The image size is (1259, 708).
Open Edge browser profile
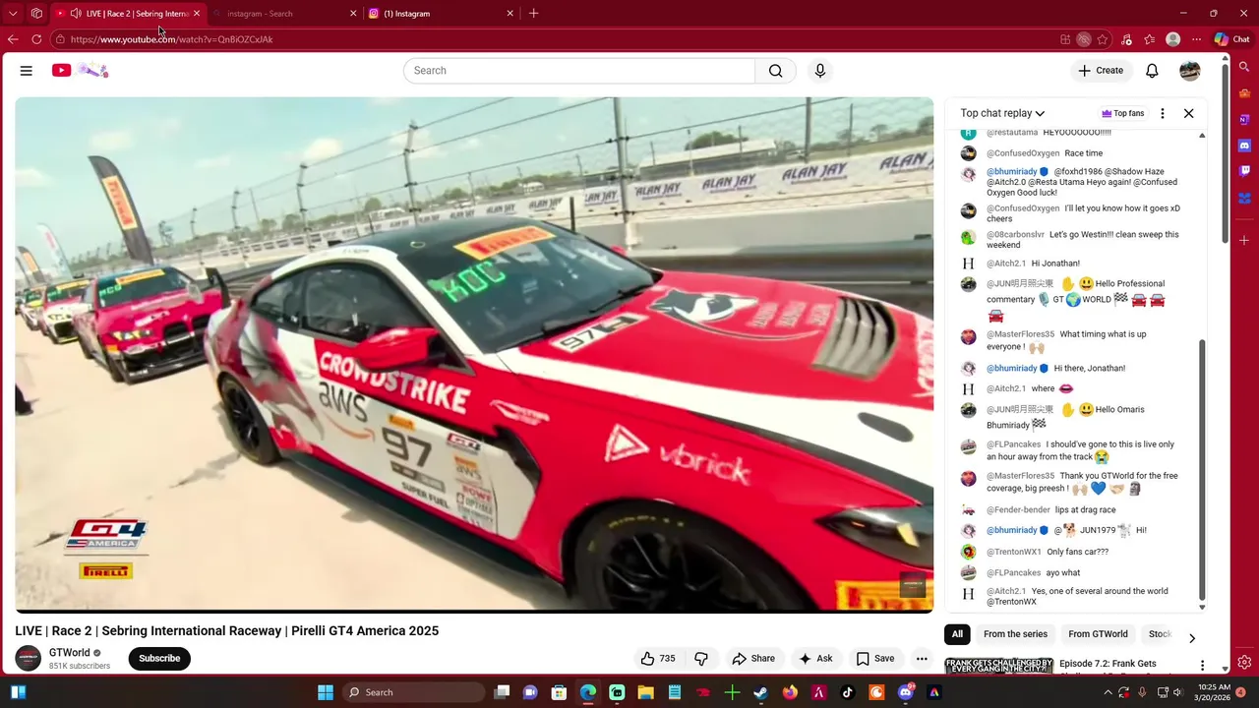tap(1172, 39)
